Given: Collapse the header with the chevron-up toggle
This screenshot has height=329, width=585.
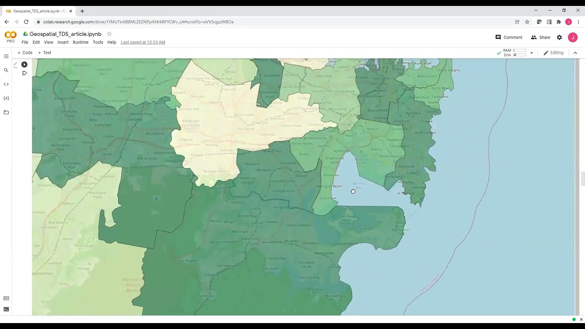Looking at the screenshot, I should [575, 53].
